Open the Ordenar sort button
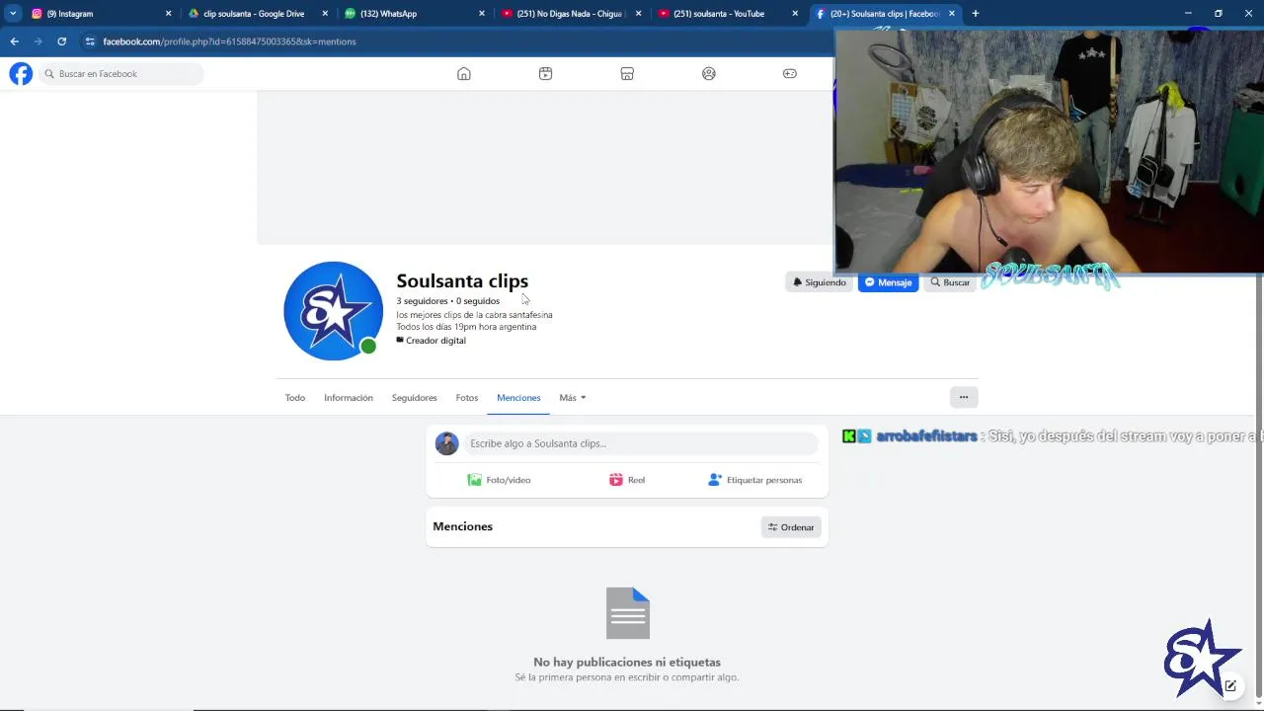1264x711 pixels. [791, 527]
